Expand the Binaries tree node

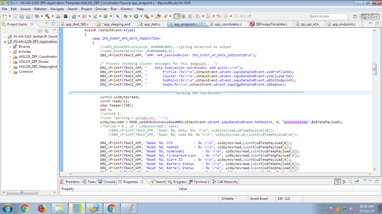pos(10,46)
